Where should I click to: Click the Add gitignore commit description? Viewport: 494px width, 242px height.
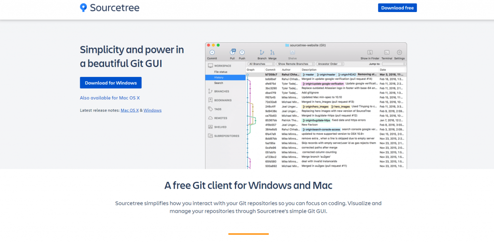tap(310, 93)
